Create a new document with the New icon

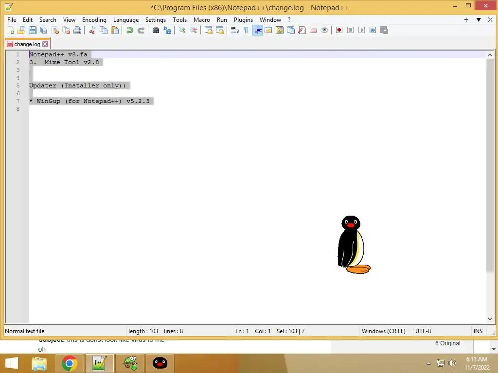click(x=10, y=30)
